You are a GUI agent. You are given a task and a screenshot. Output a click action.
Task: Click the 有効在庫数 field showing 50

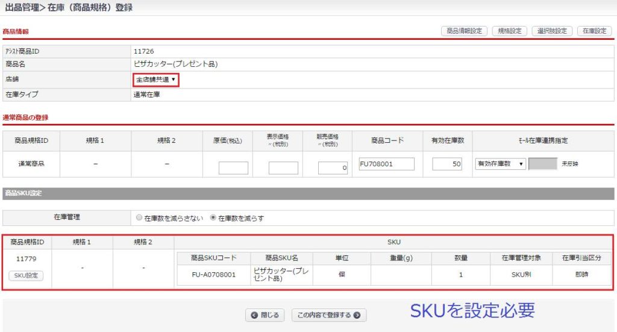click(447, 164)
